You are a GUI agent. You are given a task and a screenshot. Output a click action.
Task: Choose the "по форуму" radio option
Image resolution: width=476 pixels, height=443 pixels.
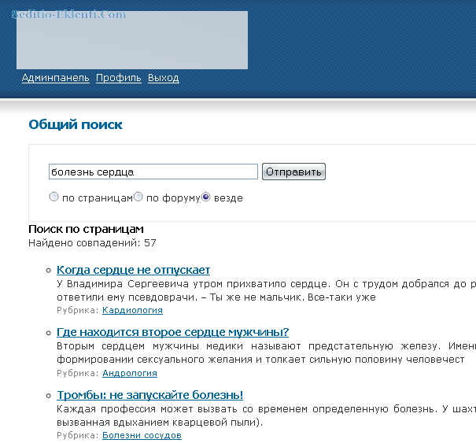coord(138,198)
